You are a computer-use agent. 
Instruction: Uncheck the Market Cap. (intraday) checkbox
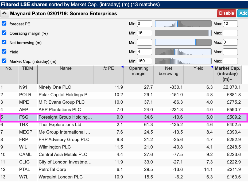click(x=4, y=61)
